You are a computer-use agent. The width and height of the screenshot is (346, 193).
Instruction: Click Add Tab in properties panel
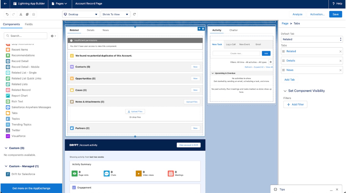point(289,80)
